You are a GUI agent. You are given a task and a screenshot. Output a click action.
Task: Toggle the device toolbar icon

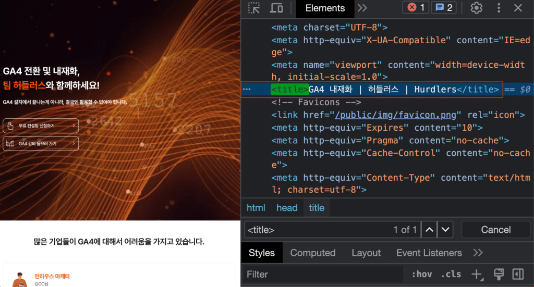[276, 8]
